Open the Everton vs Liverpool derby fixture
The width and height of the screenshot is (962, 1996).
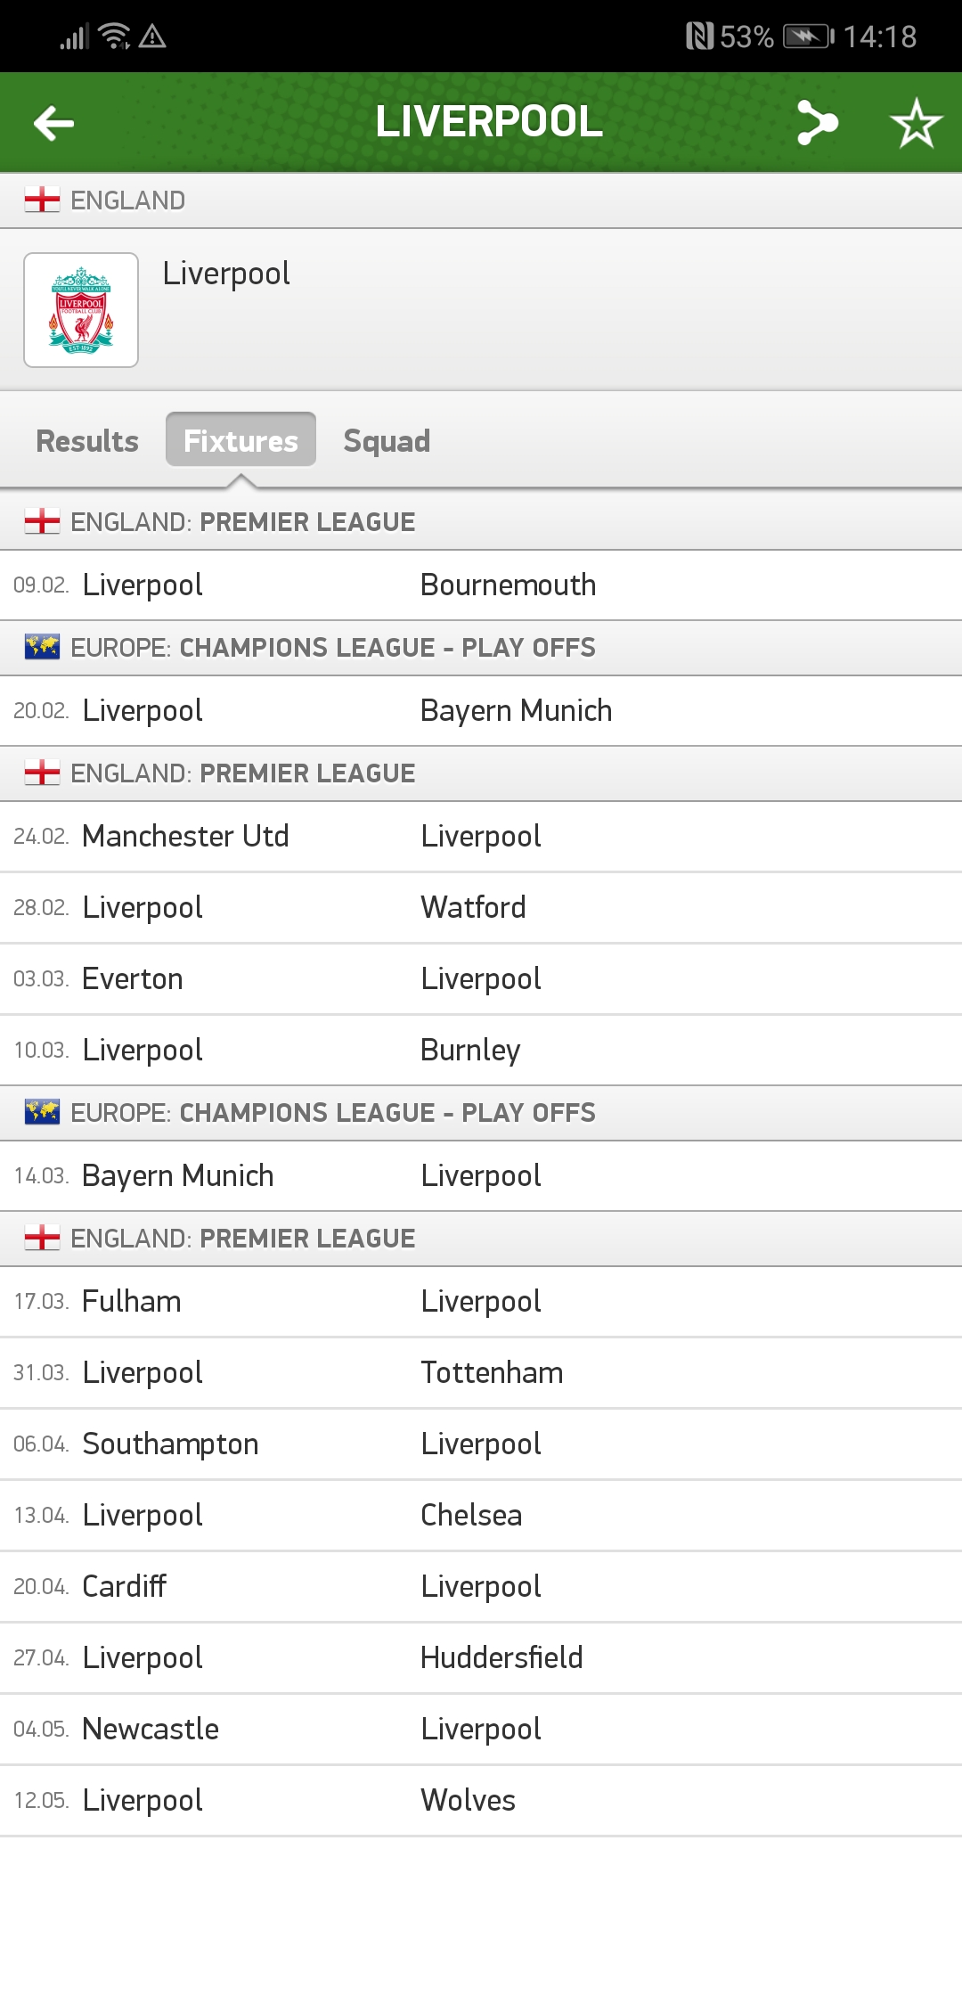tap(481, 978)
